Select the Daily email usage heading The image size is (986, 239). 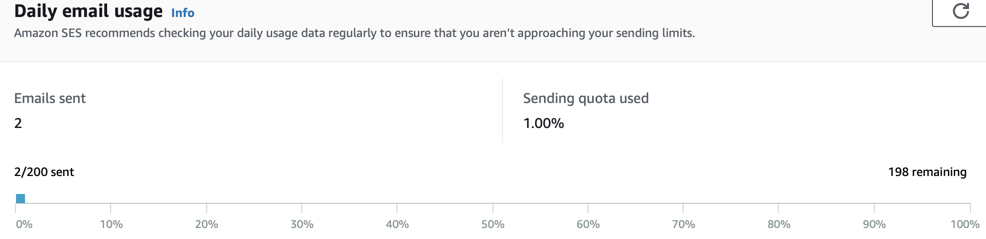click(89, 11)
